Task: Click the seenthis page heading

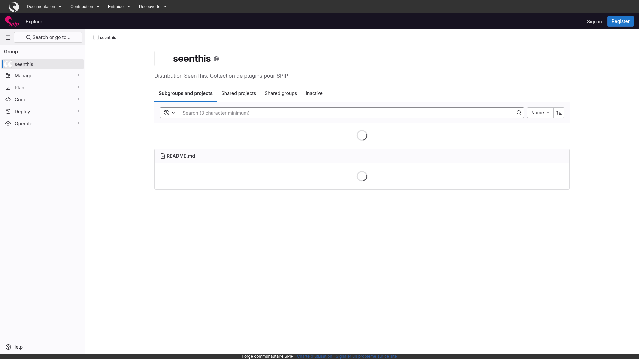Action: (192, 59)
